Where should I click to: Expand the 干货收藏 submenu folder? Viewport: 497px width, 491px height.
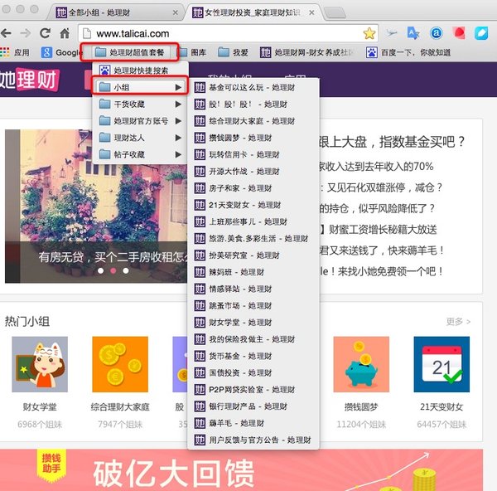[x=140, y=104]
